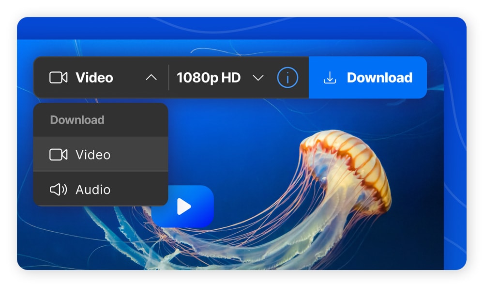Click the Video label in the toolbar

point(94,77)
